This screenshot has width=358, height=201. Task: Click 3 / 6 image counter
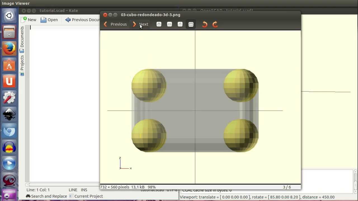click(287, 187)
